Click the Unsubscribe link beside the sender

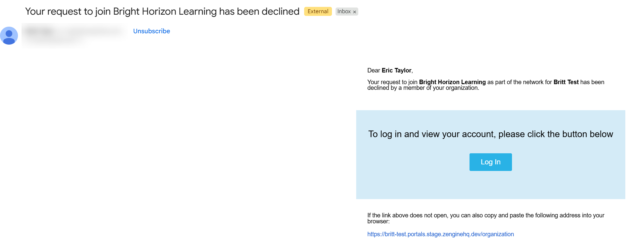[x=151, y=31]
